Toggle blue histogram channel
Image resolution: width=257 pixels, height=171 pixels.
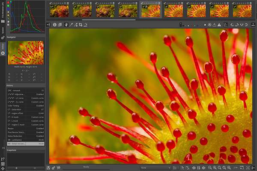[8, 9]
